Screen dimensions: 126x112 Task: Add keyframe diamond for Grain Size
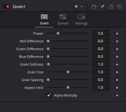click(x=117, y=72)
